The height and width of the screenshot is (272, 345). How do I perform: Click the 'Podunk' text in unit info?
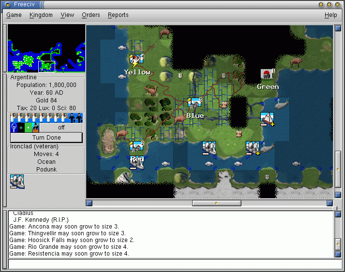(46, 170)
